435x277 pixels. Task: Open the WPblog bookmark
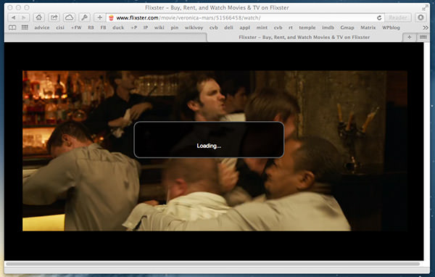[391, 28]
